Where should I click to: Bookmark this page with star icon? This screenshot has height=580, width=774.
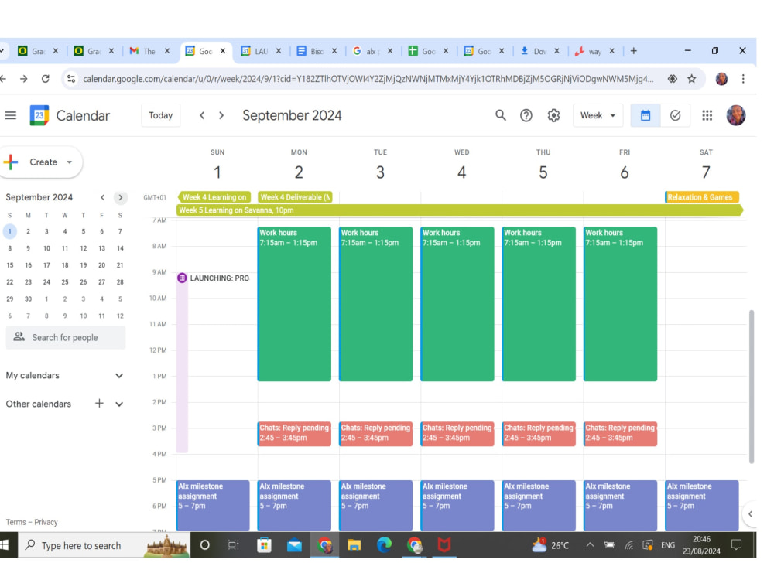click(691, 79)
